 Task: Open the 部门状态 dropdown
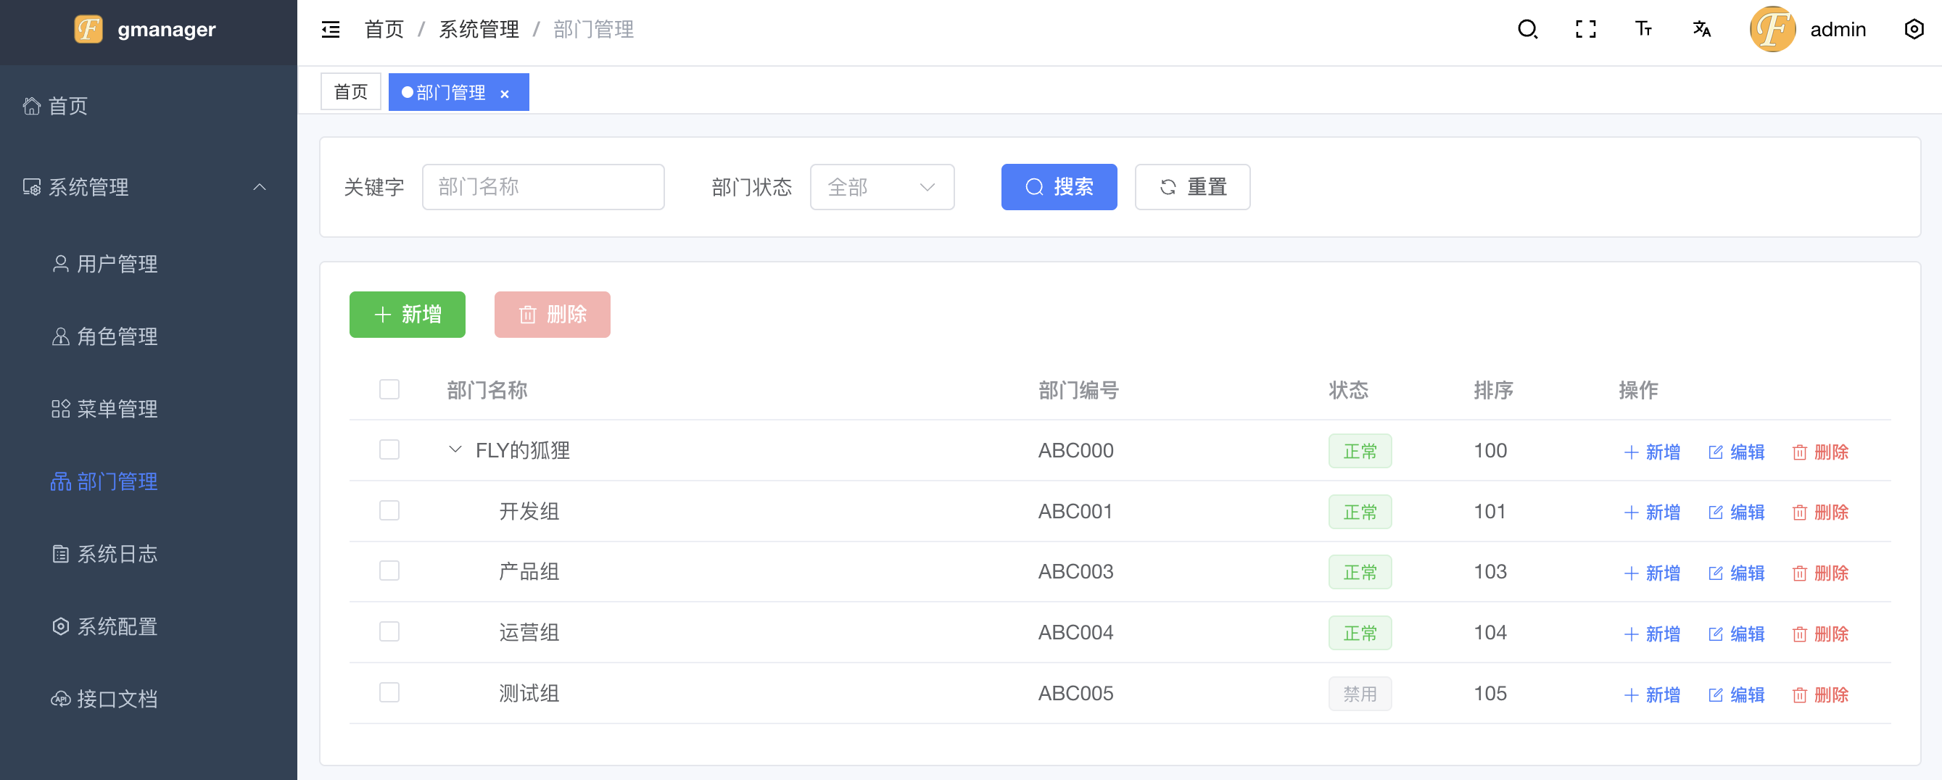[x=881, y=187]
